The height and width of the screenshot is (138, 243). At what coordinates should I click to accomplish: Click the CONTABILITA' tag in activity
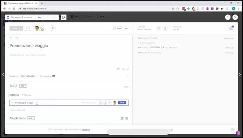pos(157,48)
